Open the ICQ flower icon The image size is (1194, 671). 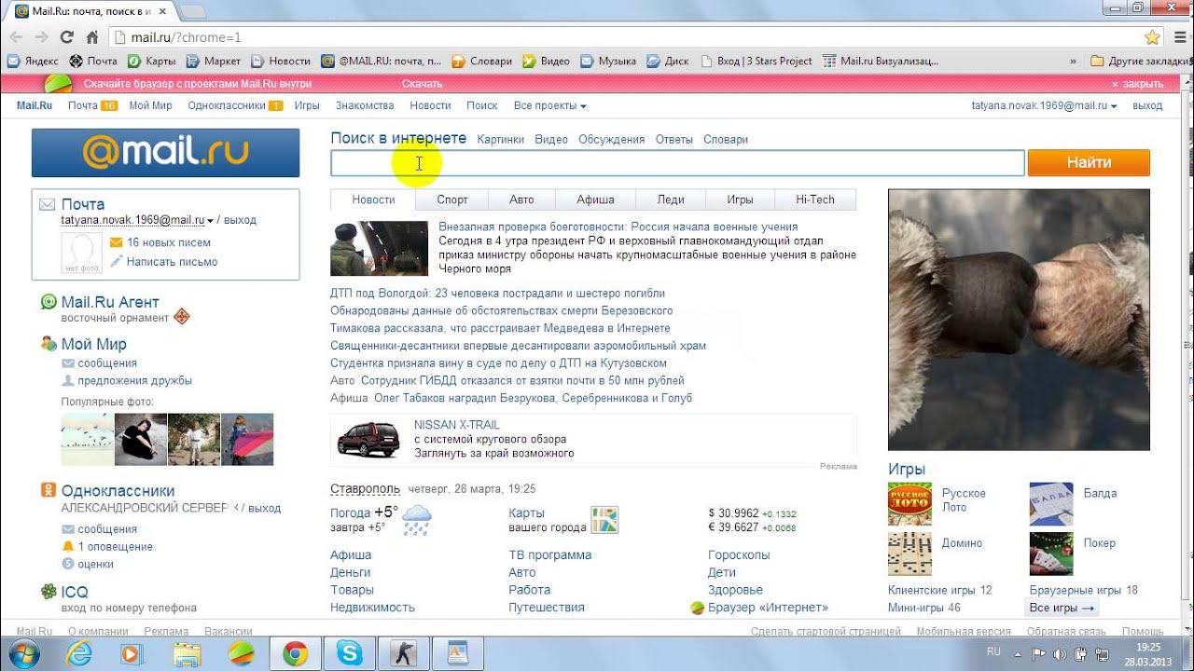coord(49,592)
